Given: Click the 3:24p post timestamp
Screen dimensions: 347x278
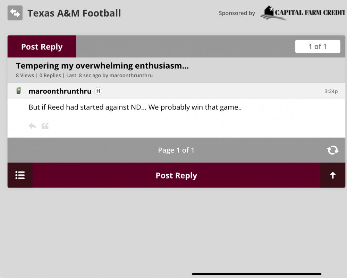Looking at the screenshot, I should click(331, 92).
